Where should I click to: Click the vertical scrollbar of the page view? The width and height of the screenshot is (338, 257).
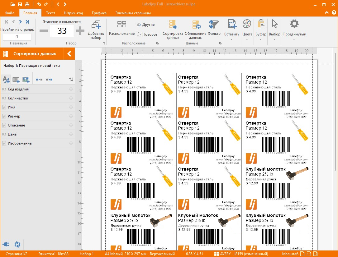(x=335, y=112)
